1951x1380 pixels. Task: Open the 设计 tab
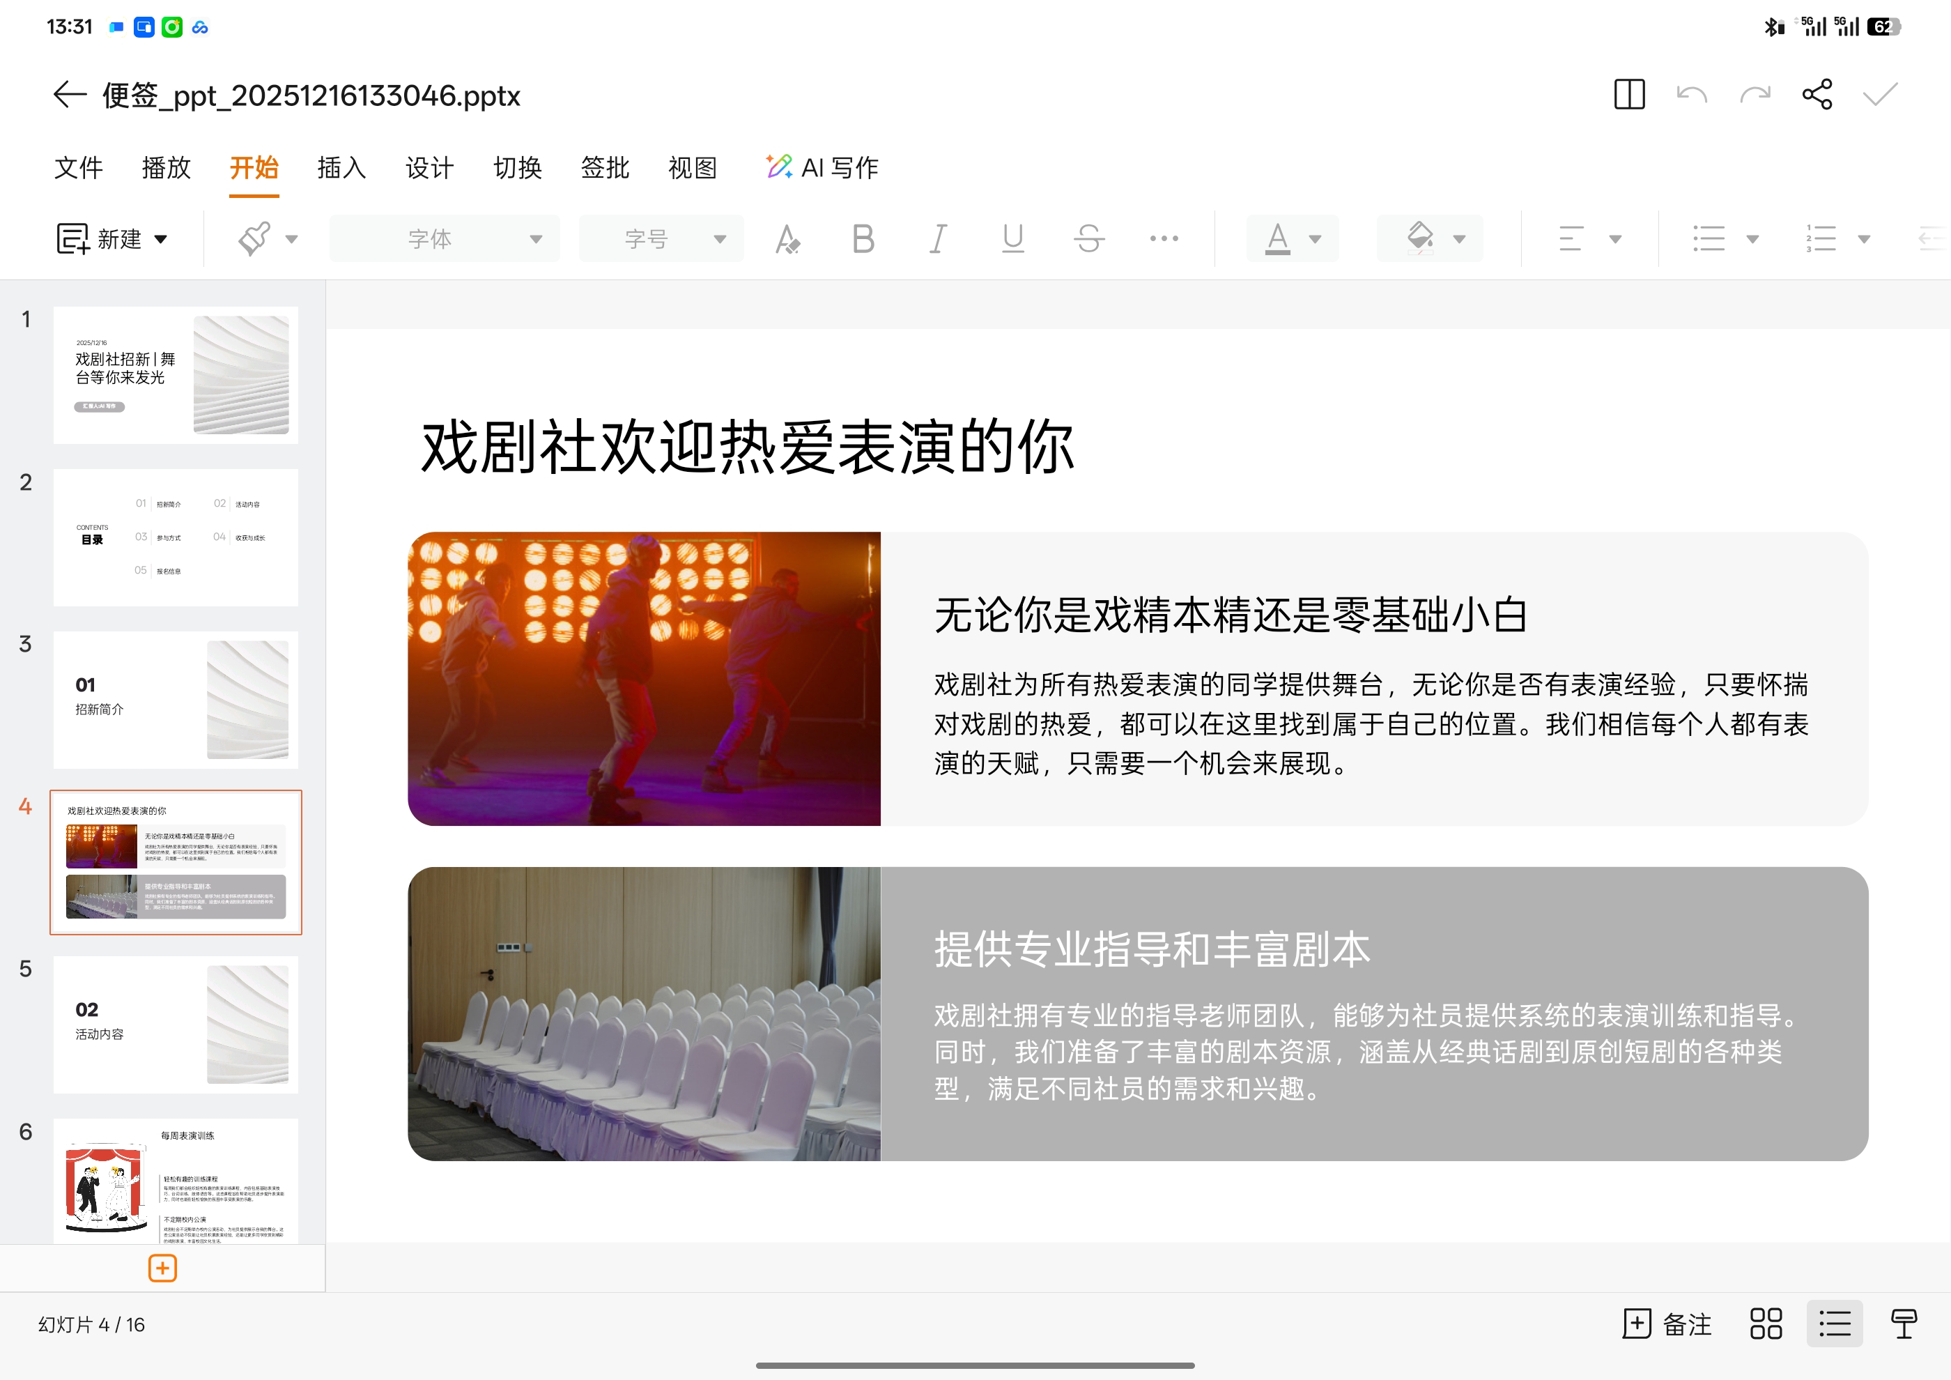click(429, 167)
